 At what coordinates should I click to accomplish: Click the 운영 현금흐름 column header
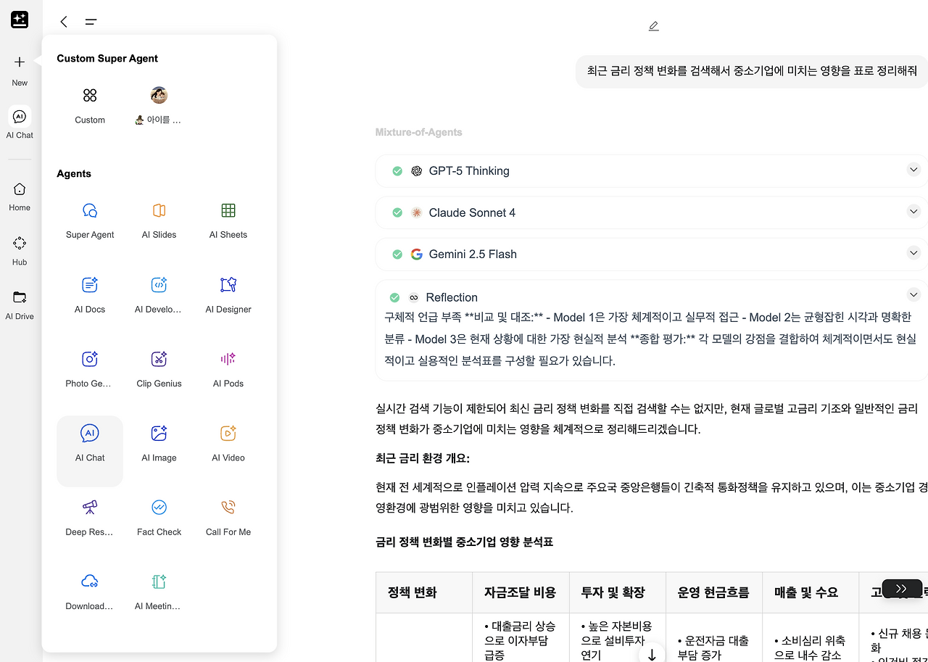click(x=713, y=592)
